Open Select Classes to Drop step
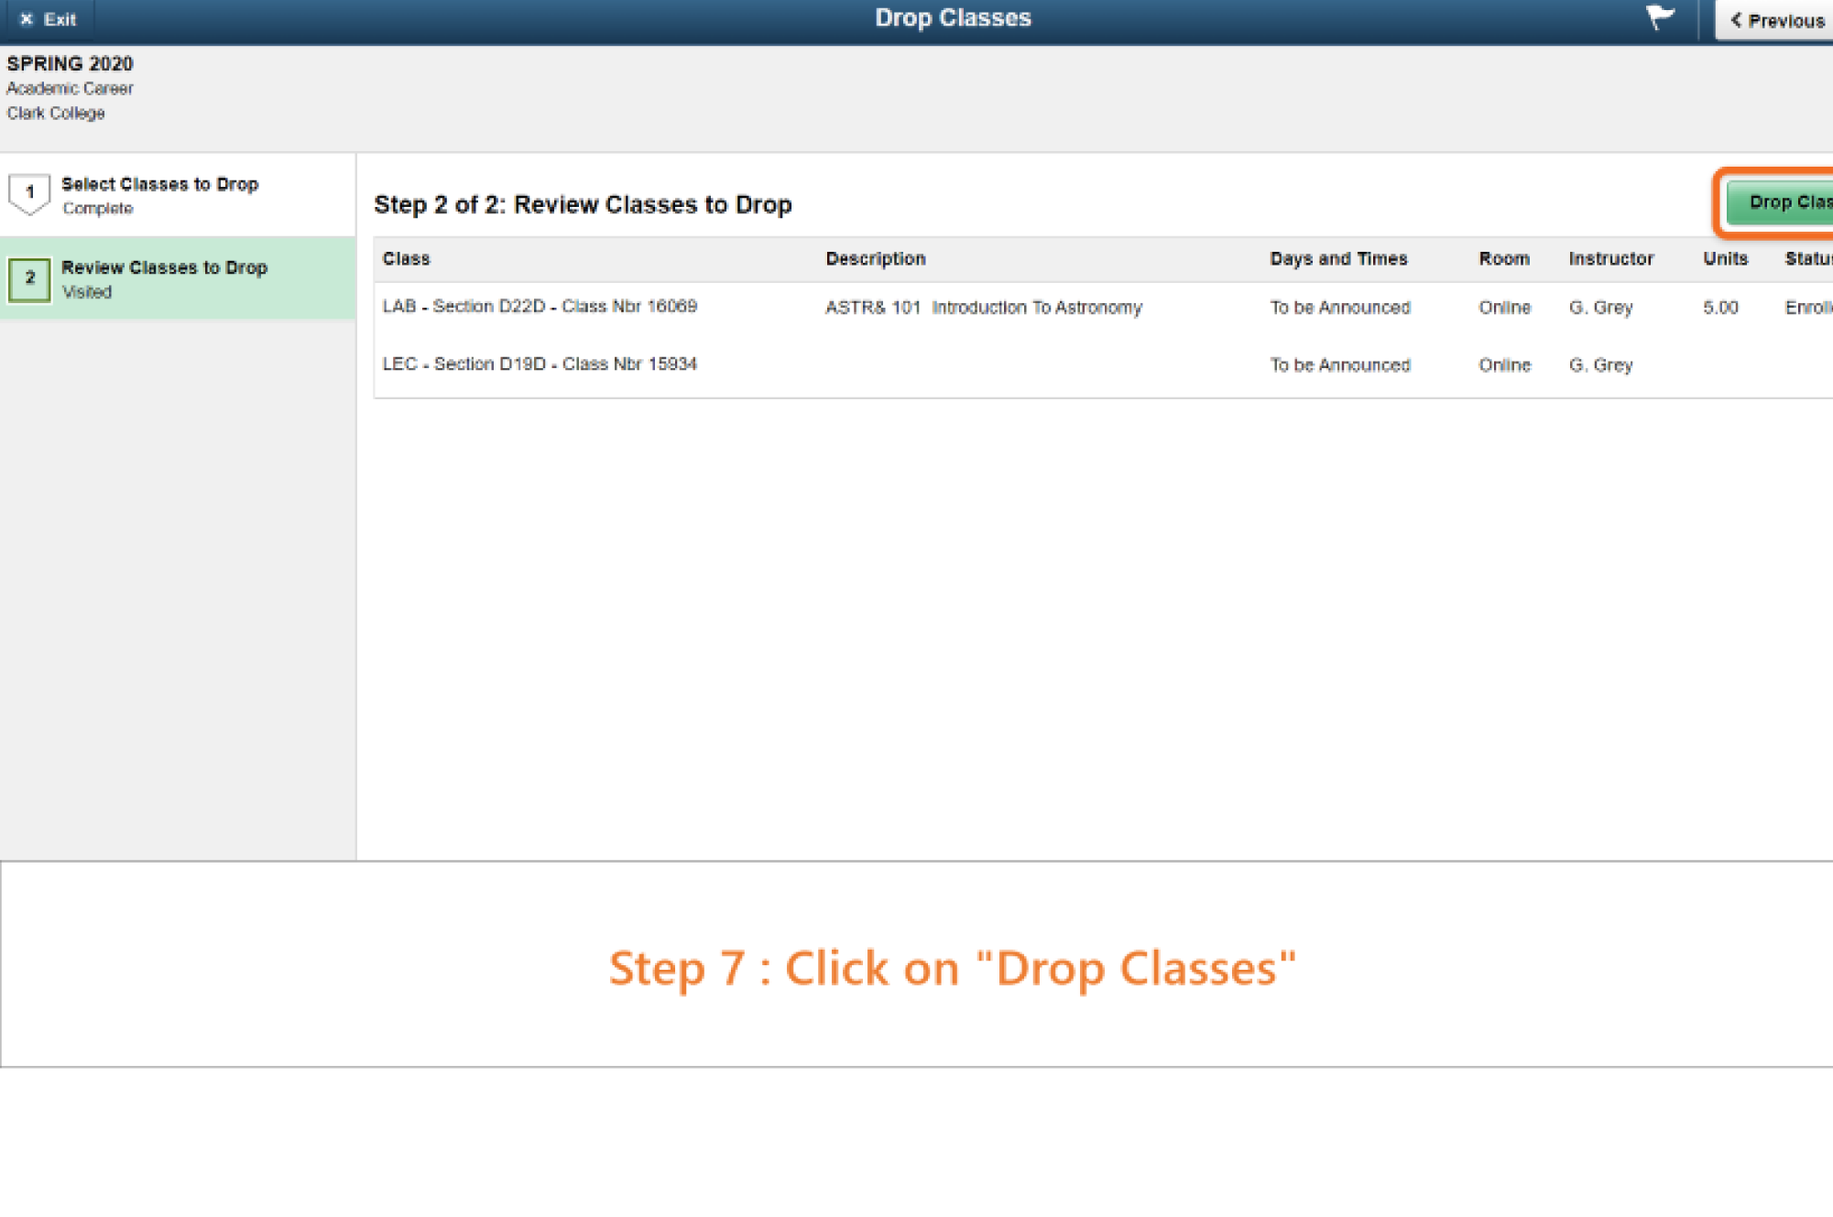 159,185
